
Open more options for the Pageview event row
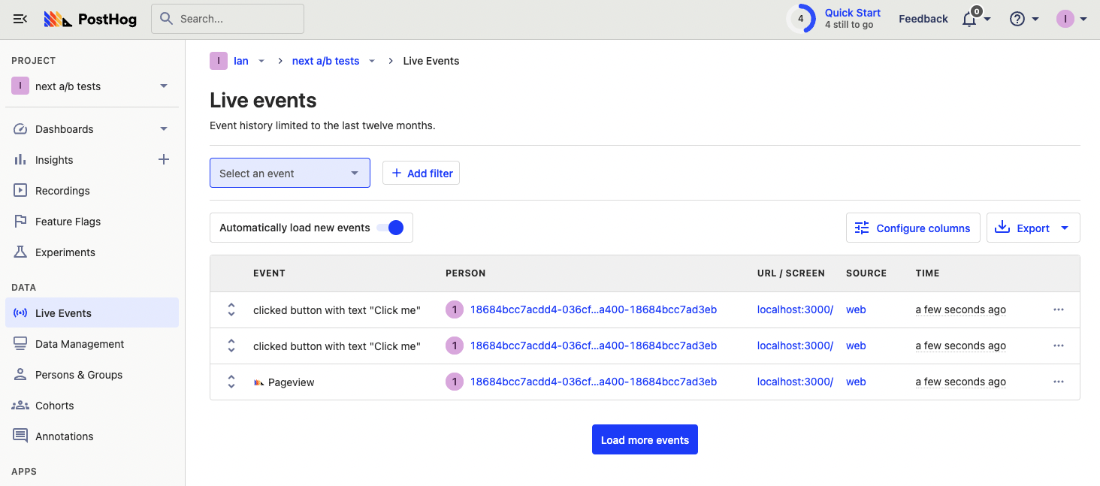[1058, 382]
